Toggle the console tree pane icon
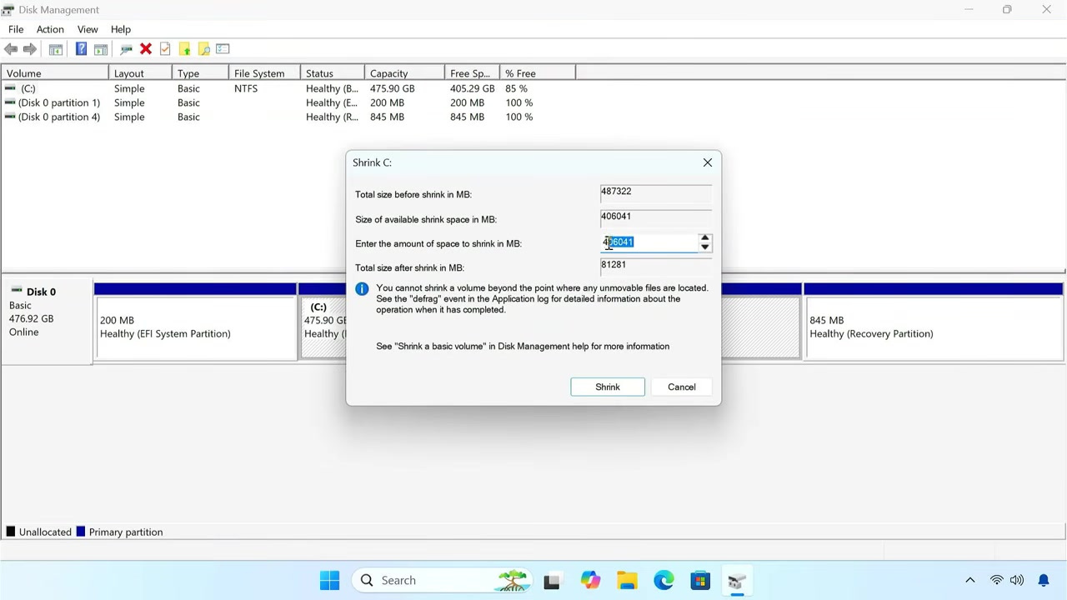The width and height of the screenshot is (1067, 600). coord(56,49)
